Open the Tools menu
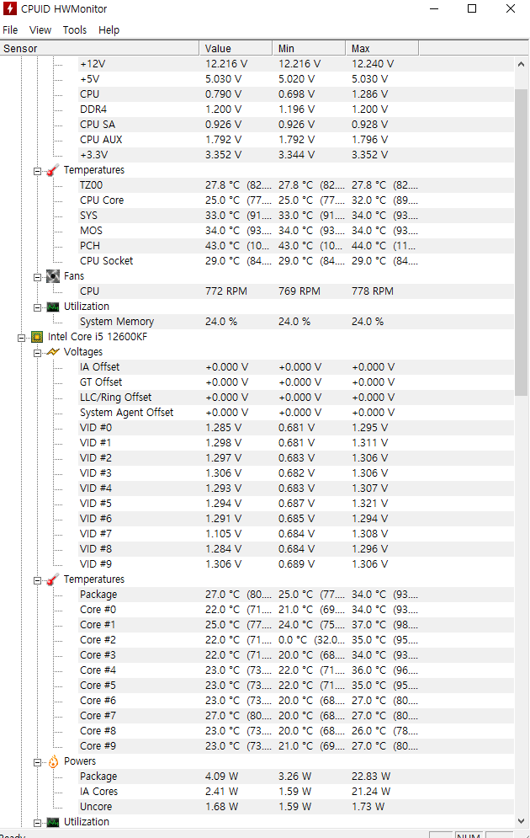Viewport: 530px width, 838px height. pos(75,30)
